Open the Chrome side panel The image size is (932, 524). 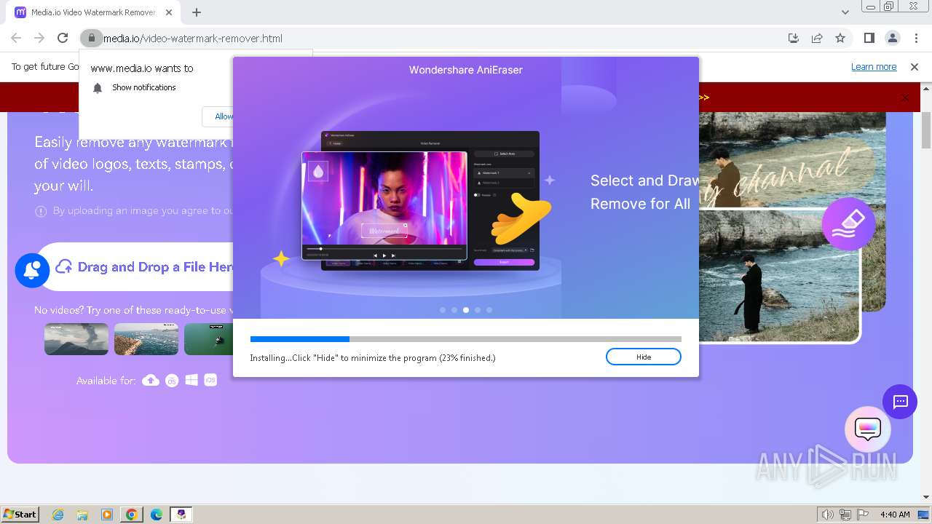tap(869, 38)
